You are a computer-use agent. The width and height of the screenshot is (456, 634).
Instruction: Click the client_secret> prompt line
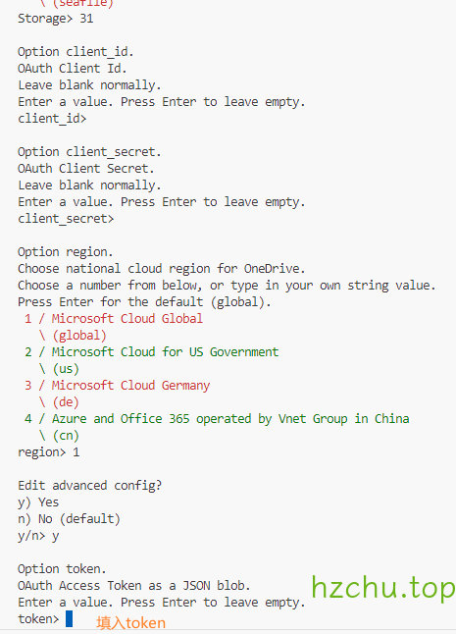(66, 219)
